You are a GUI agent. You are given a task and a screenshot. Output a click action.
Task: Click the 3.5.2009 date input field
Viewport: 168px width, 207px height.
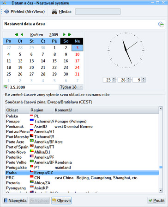tap(33, 87)
